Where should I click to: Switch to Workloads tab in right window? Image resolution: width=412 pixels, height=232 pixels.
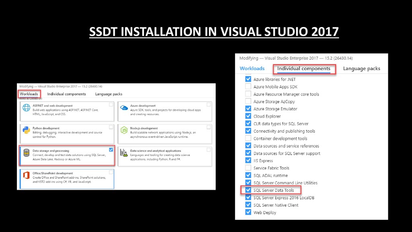tap(252, 68)
